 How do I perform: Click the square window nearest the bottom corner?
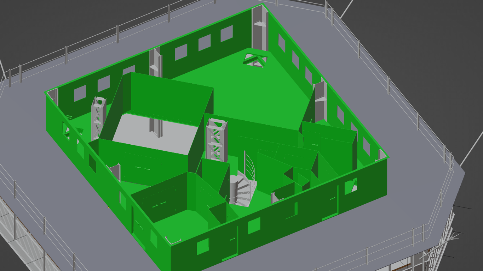pos(203,246)
